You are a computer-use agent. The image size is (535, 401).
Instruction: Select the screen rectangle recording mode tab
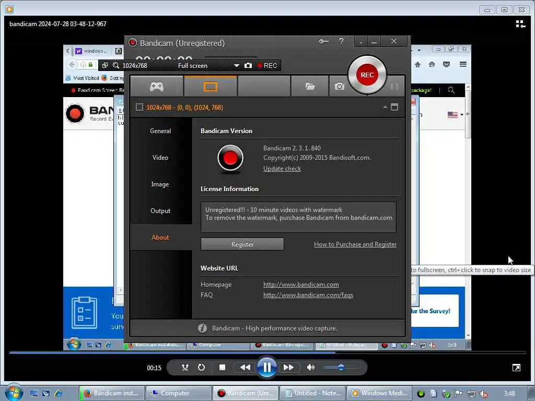(x=211, y=86)
